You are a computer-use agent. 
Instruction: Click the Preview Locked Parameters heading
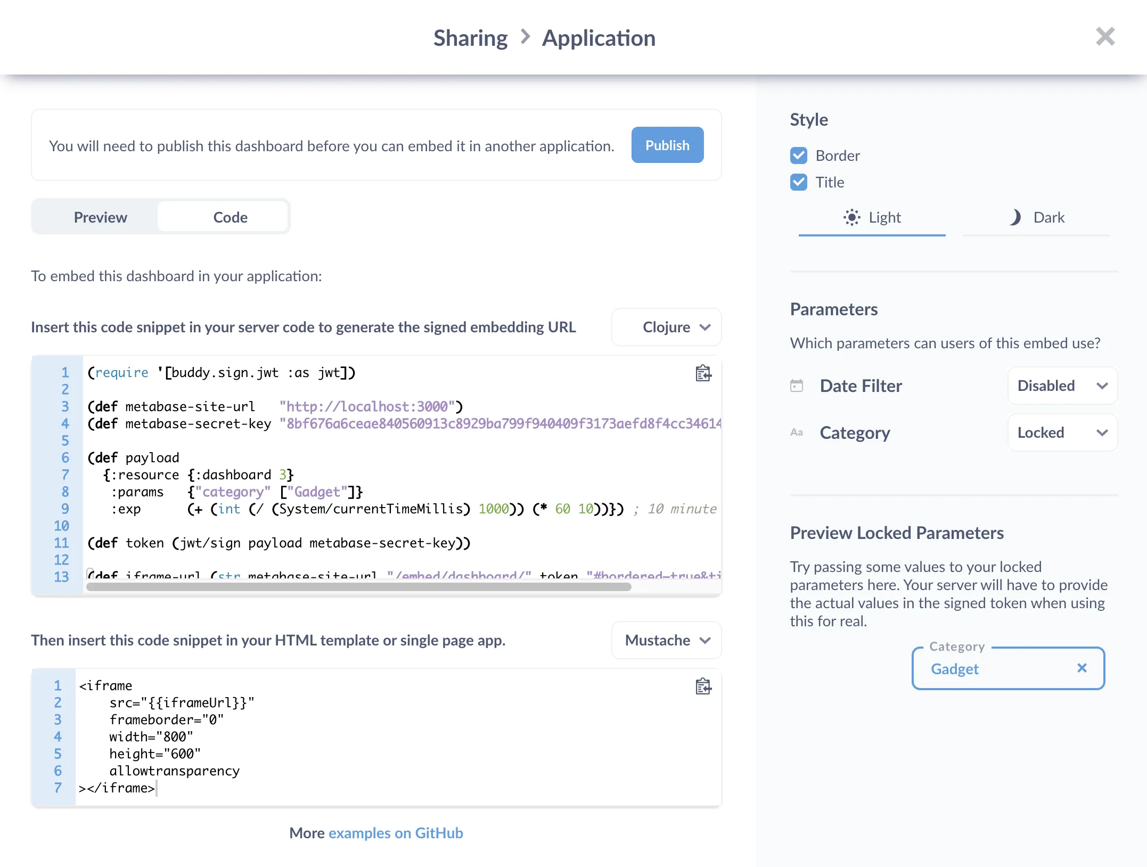tap(897, 533)
